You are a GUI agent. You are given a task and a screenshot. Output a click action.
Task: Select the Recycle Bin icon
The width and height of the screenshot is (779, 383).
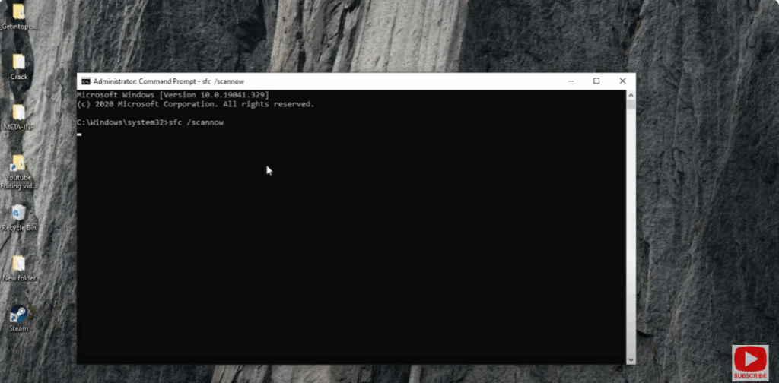click(x=19, y=214)
